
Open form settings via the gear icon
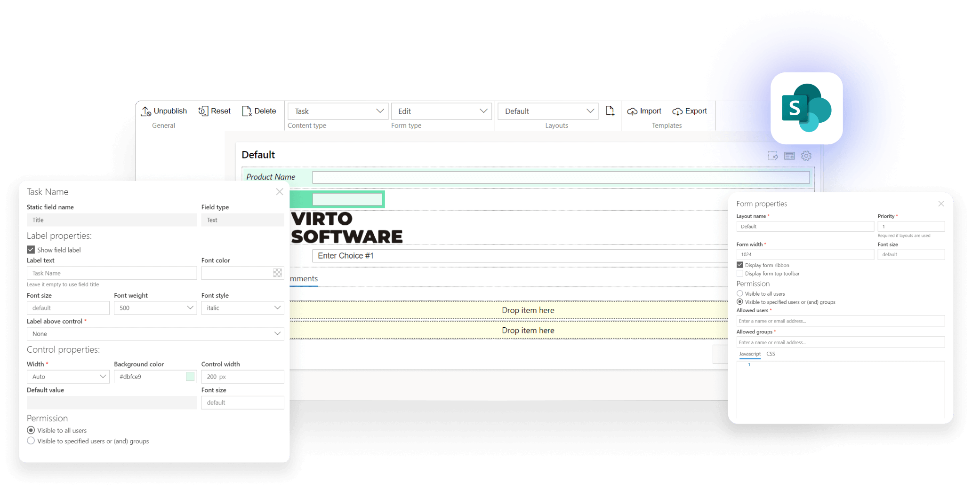tap(806, 155)
